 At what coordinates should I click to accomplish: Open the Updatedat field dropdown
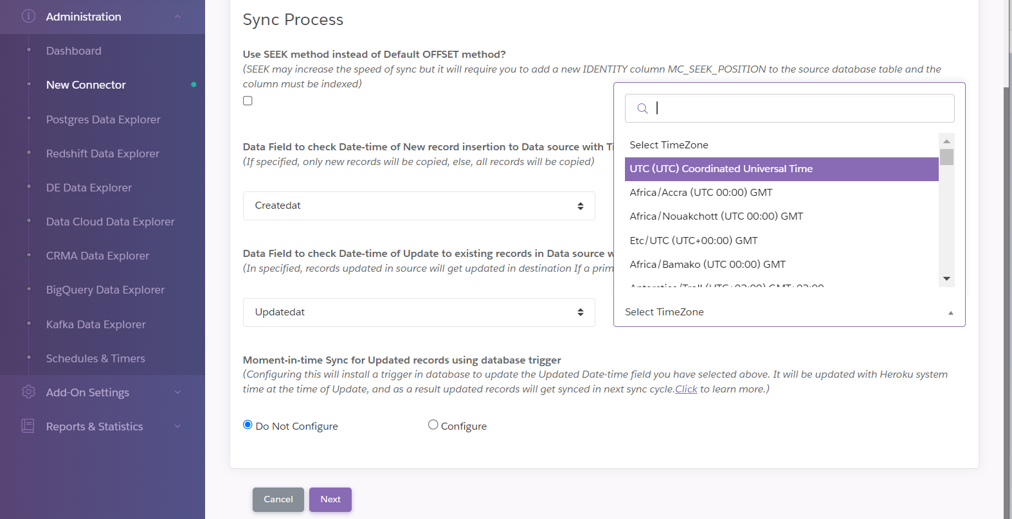click(x=419, y=312)
